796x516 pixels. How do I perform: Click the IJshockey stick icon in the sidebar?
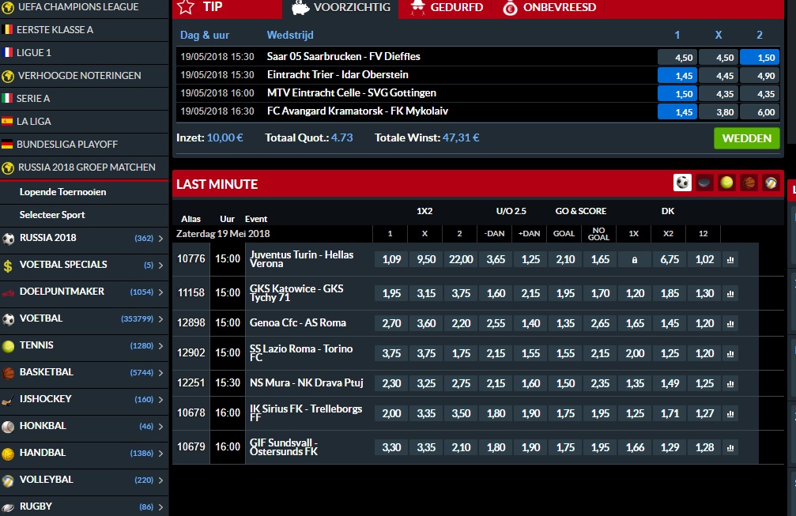click(8, 401)
